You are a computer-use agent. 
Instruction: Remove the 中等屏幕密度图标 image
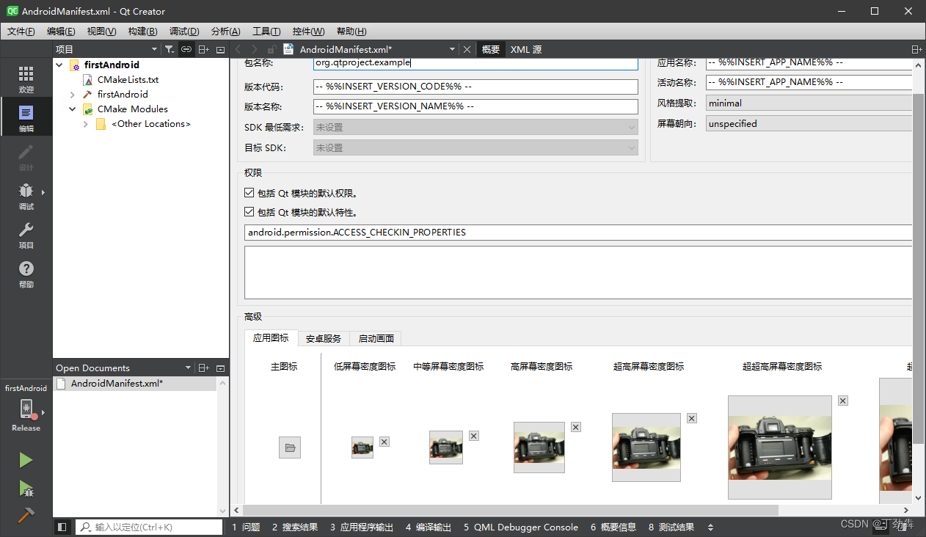474,436
